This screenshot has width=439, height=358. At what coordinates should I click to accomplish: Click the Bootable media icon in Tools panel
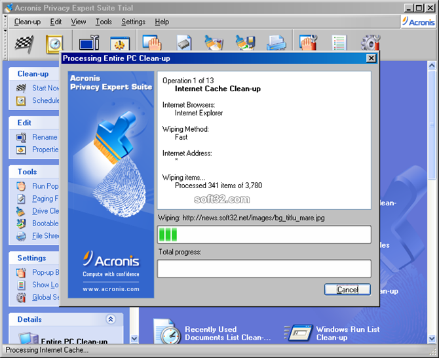[21, 224]
